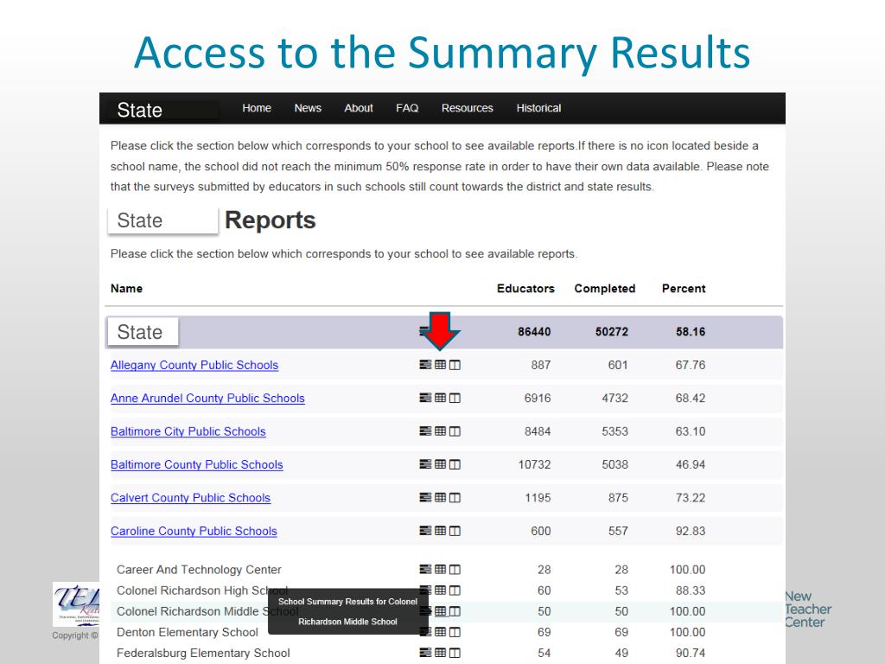Click the Percent column header
885x664 pixels.
coord(684,289)
